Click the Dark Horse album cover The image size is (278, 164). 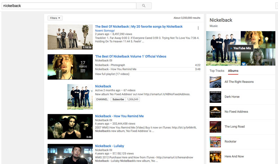coord(215,97)
